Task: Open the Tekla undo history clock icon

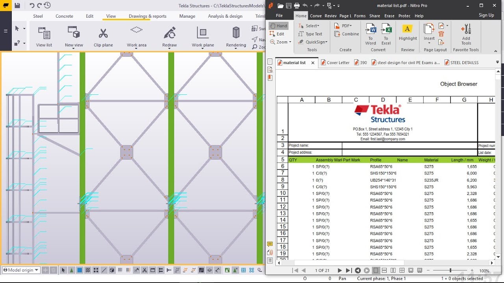Action: pyautogui.click(x=47, y=6)
